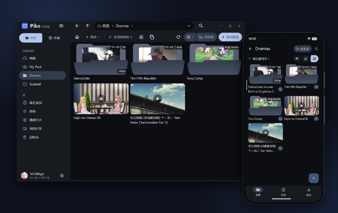
Task: Open phone bottom 我的 profile tab
Action: (309, 191)
